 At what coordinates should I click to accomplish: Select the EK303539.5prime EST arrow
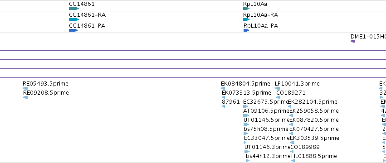(292, 143)
